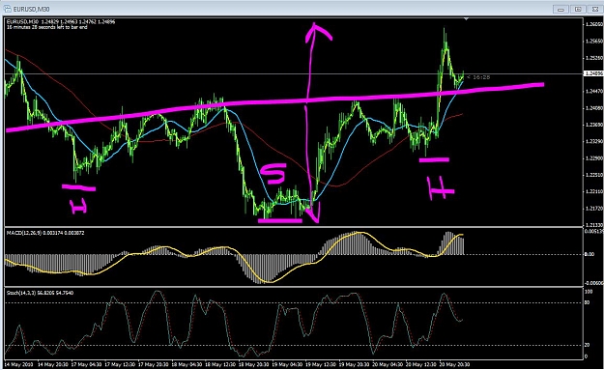Close the EURUSD,M30 chart window

point(594,9)
